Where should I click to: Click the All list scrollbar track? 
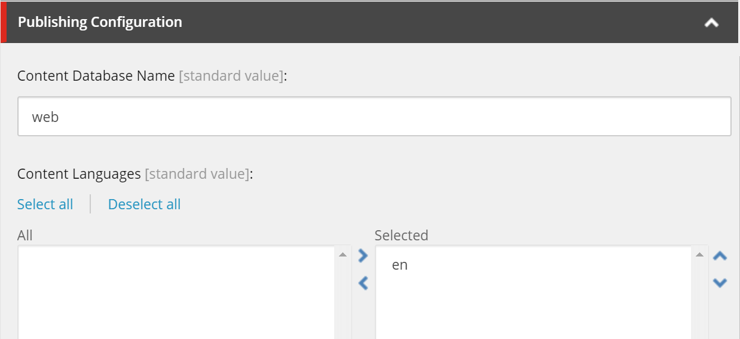(343, 300)
